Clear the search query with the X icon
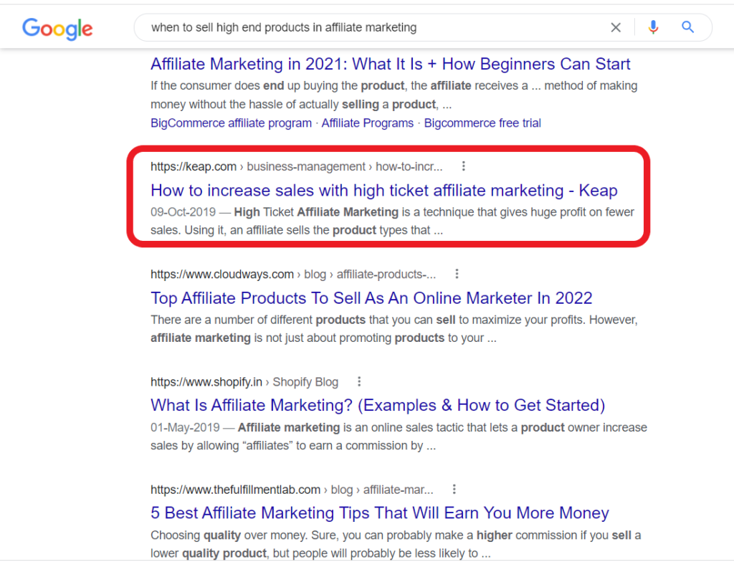Viewport: 734px width, 562px height. [x=616, y=27]
